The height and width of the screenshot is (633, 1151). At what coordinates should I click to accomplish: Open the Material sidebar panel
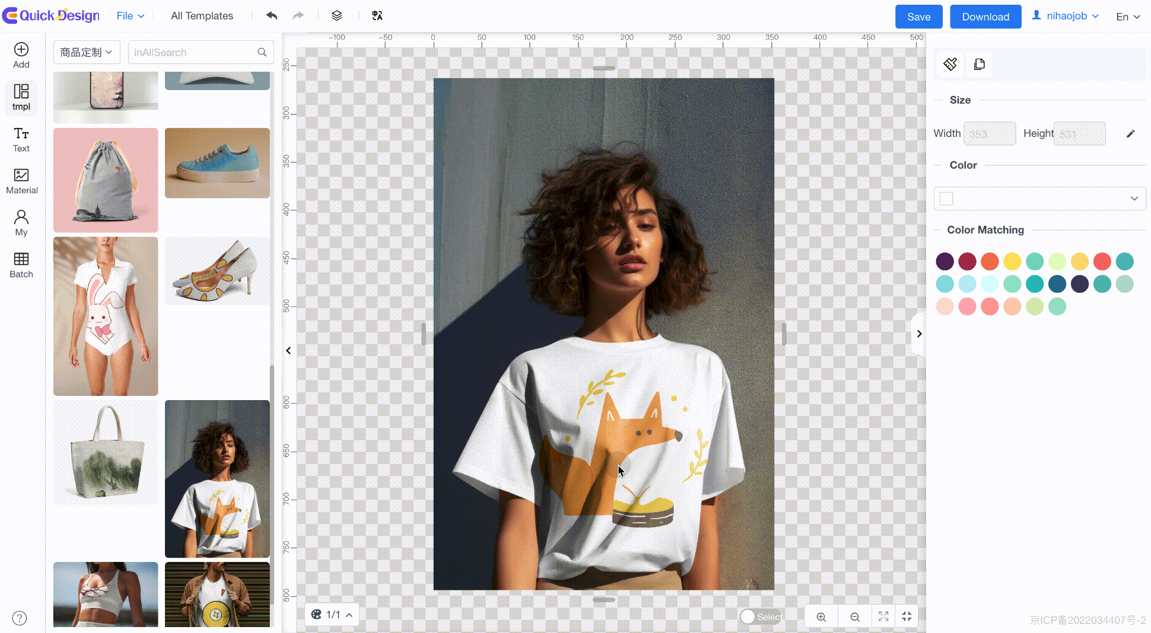(22, 181)
